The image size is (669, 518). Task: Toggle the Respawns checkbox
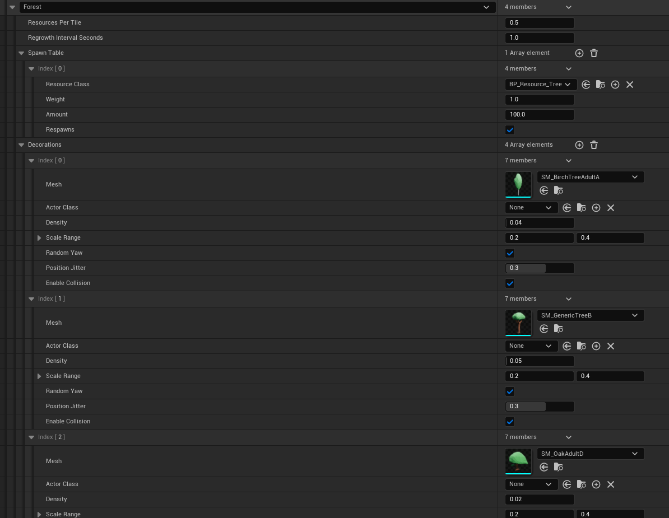coord(510,130)
